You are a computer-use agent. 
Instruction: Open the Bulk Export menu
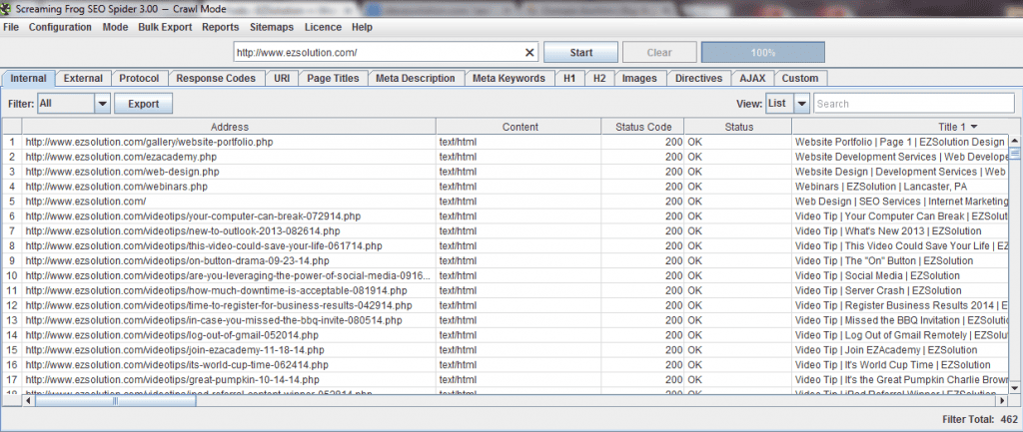(x=165, y=27)
